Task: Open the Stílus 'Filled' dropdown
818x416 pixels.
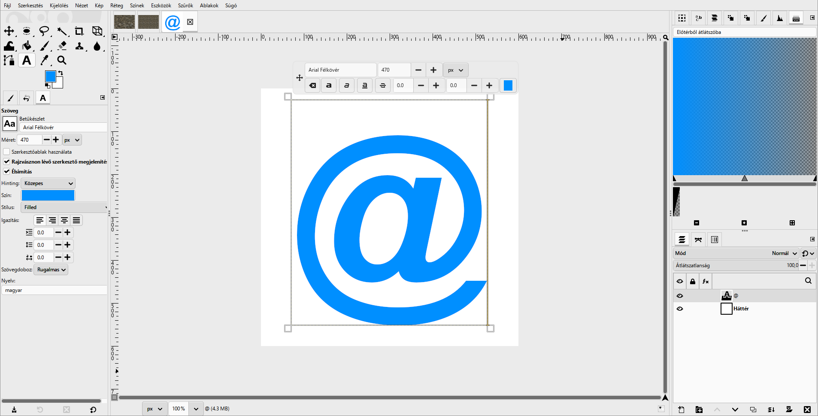Action: 64,207
